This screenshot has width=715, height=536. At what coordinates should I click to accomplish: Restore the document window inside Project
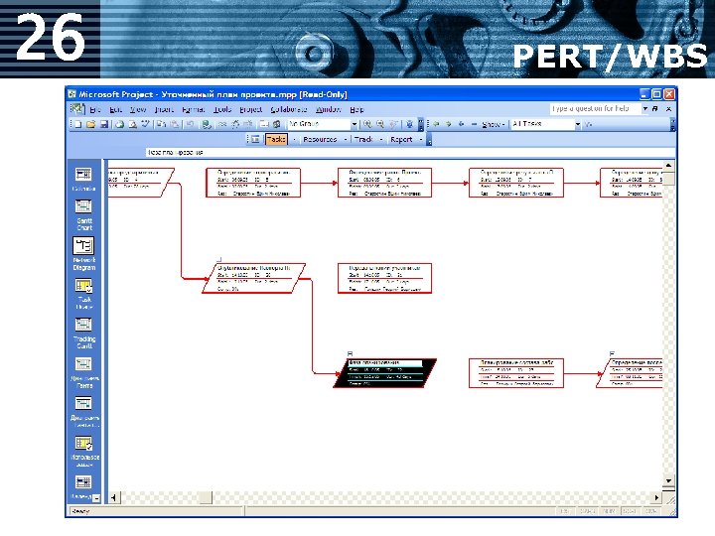(x=655, y=109)
